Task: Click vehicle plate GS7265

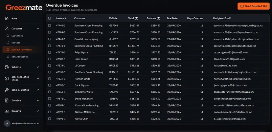Action: point(114,26)
